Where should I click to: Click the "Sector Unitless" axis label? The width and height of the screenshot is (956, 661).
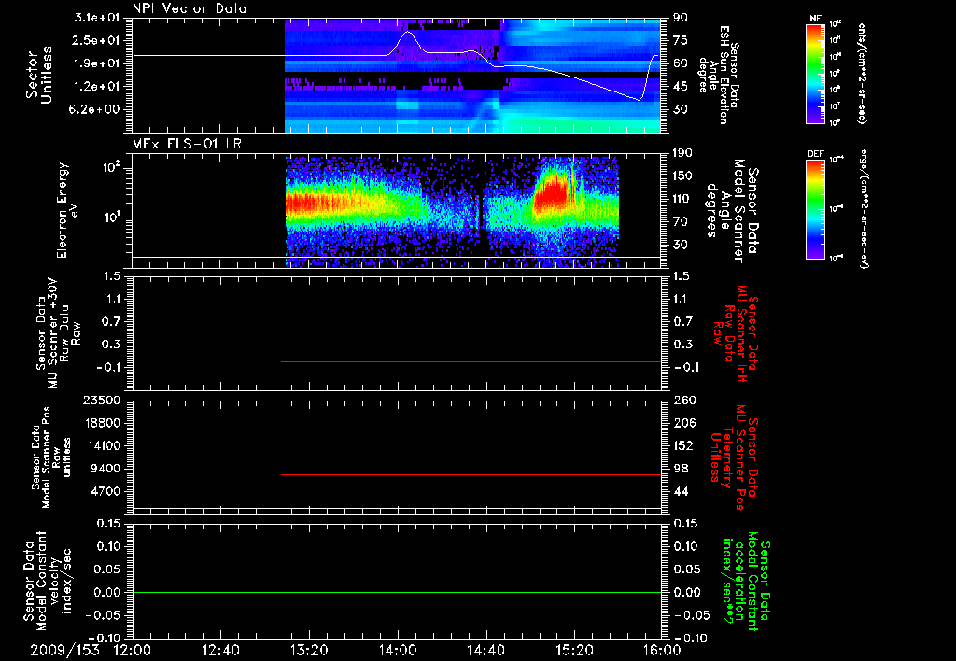[39, 75]
